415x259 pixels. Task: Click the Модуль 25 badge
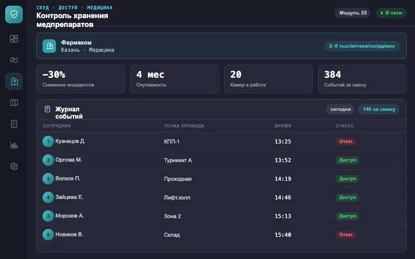click(353, 12)
